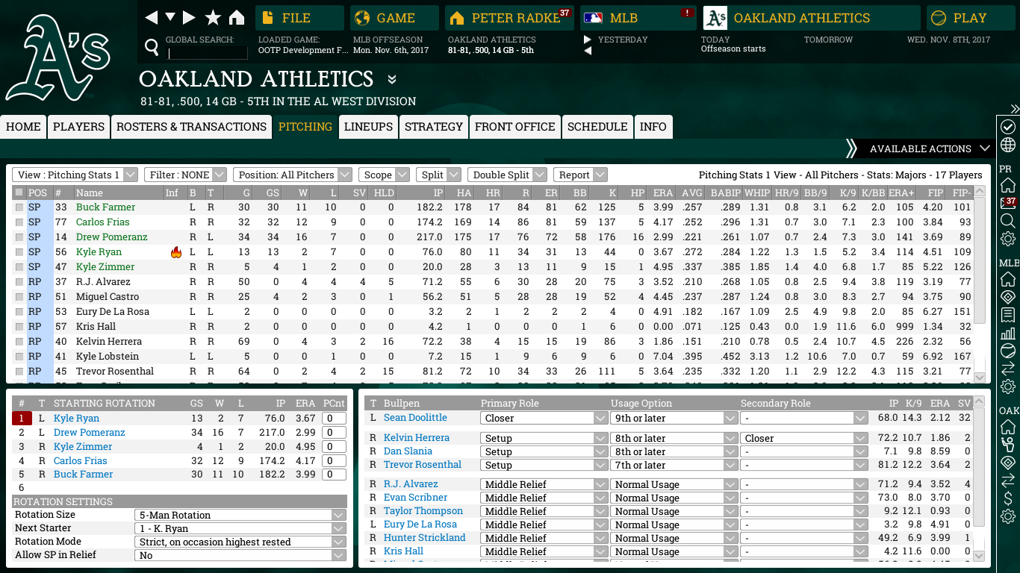1020x573 pixels.
Task: Sort the table by ERA column header
Action: click(x=663, y=192)
